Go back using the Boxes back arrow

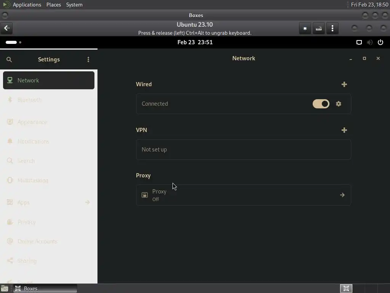pyautogui.click(x=7, y=28)
